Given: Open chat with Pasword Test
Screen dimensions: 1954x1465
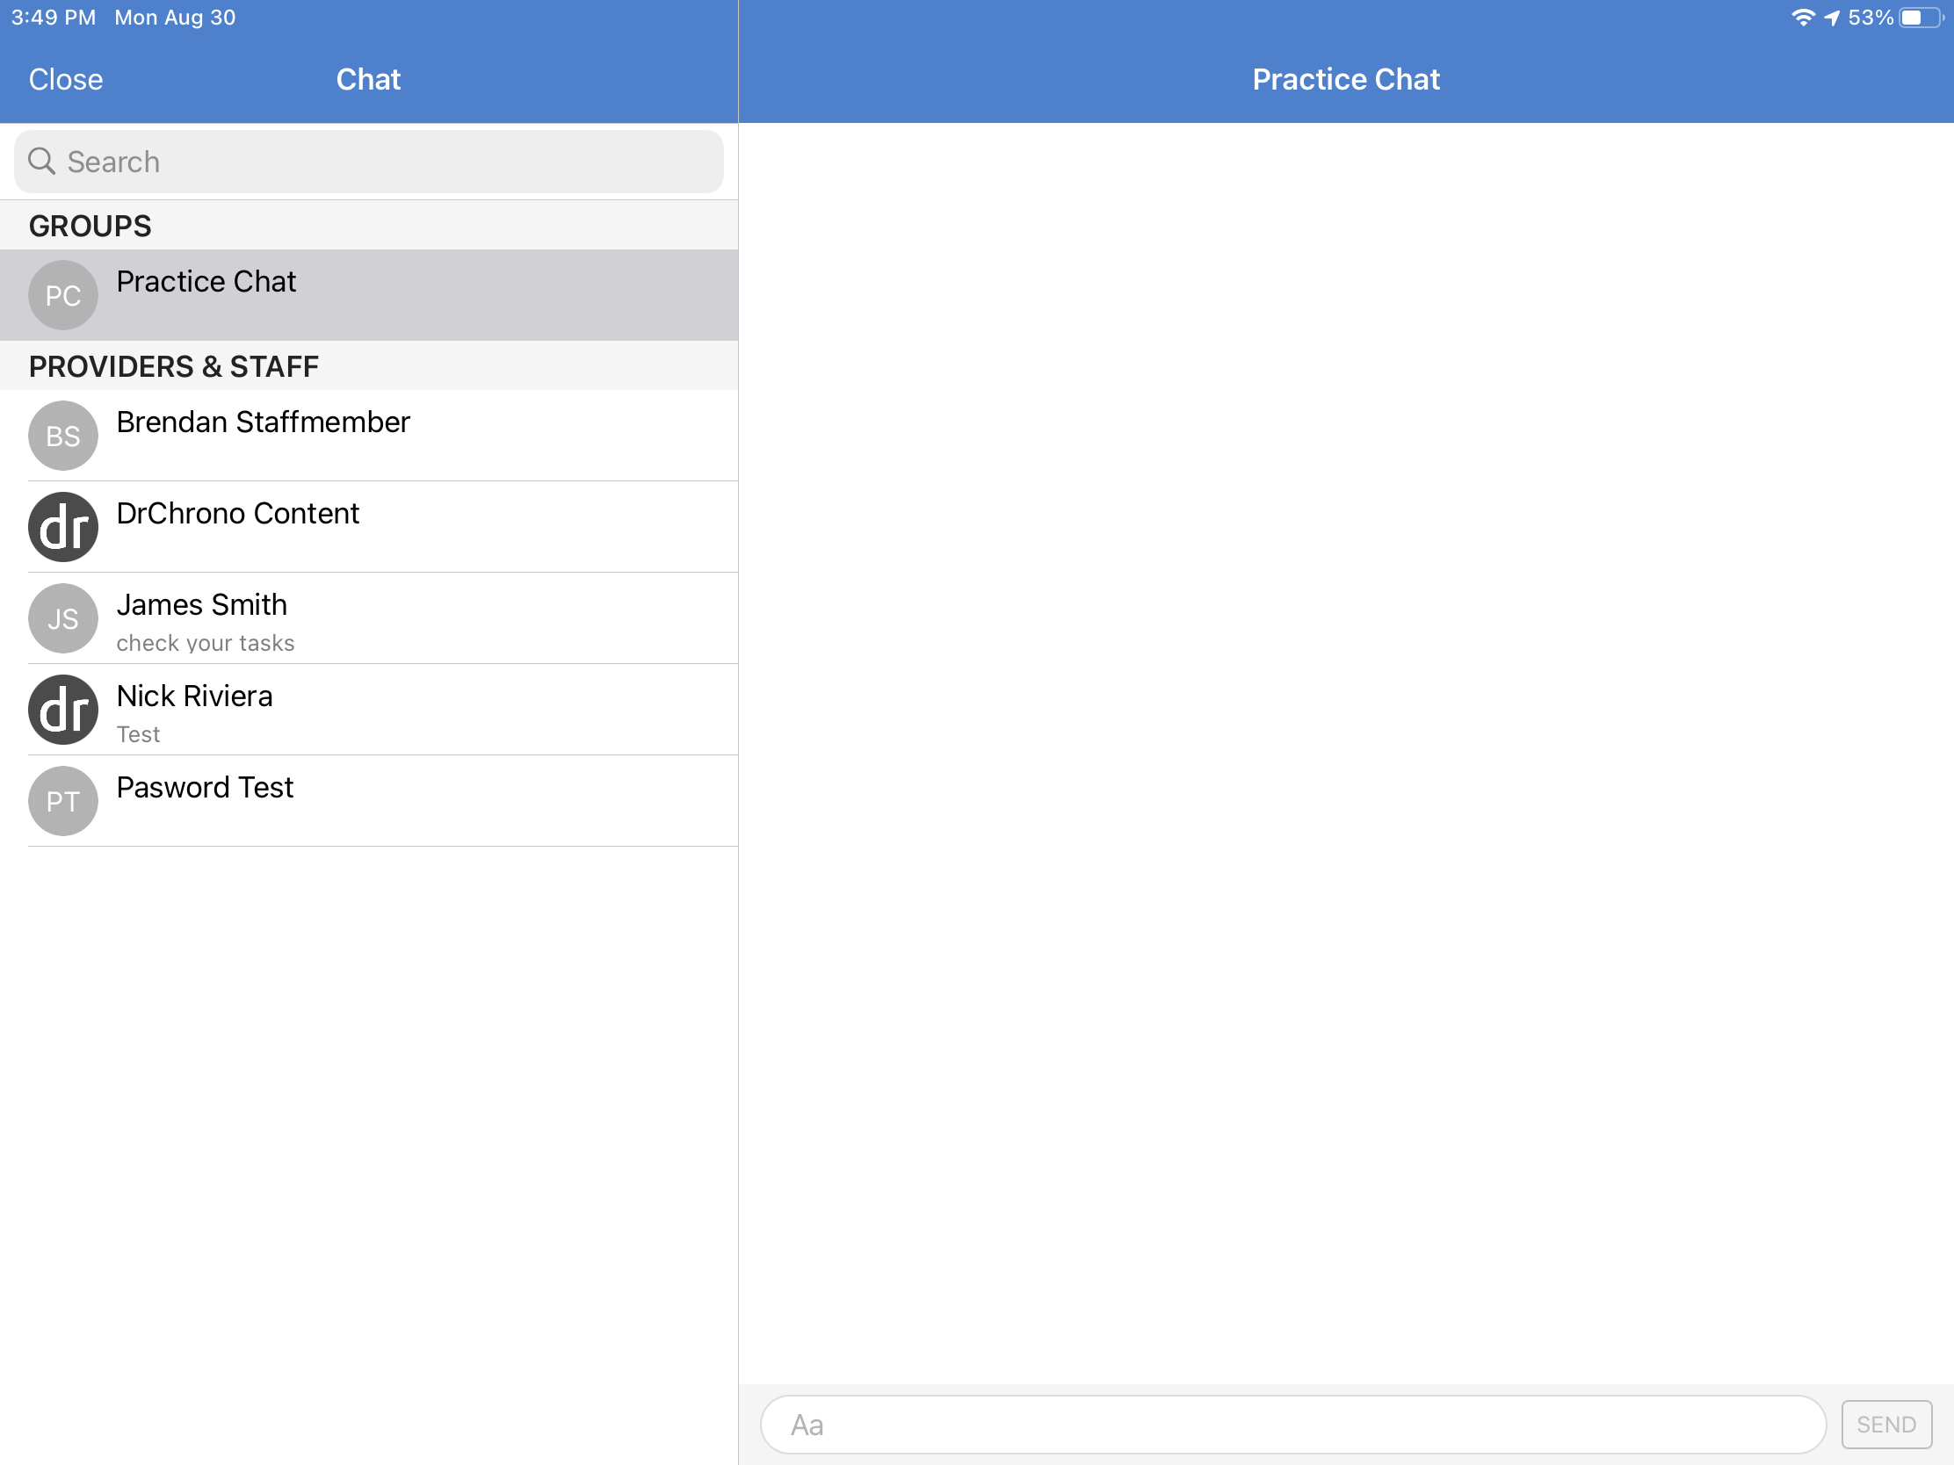Looking at the screenshot, I should pos(369,800).
